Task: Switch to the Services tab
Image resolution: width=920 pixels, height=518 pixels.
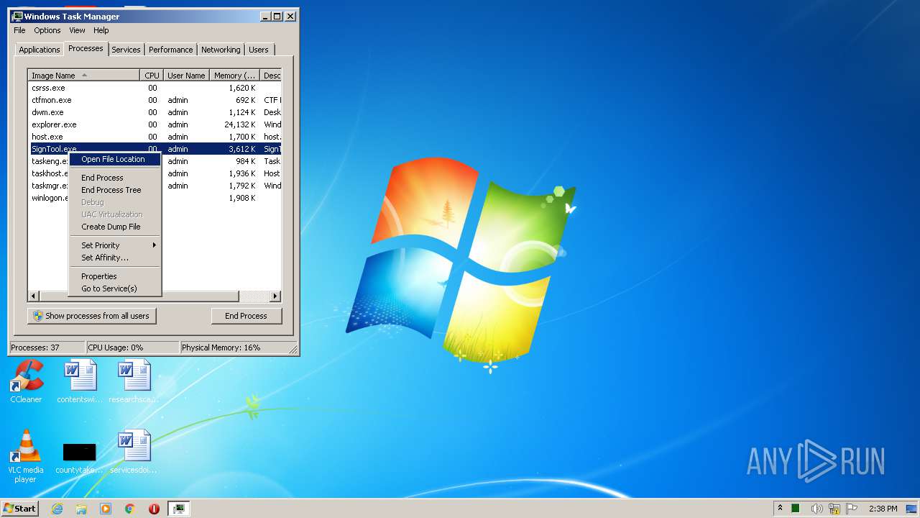Action: click(x=126, y=50)
